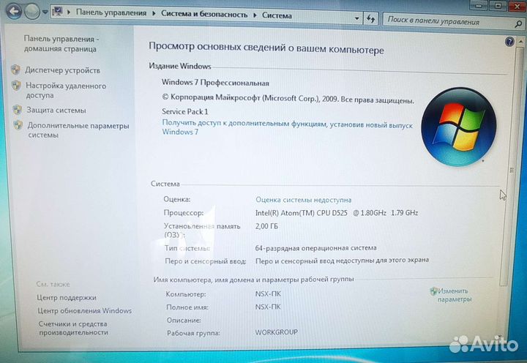
Task: Open 'Счетчики и средства производительности' link
Action: tap(73, 328)
